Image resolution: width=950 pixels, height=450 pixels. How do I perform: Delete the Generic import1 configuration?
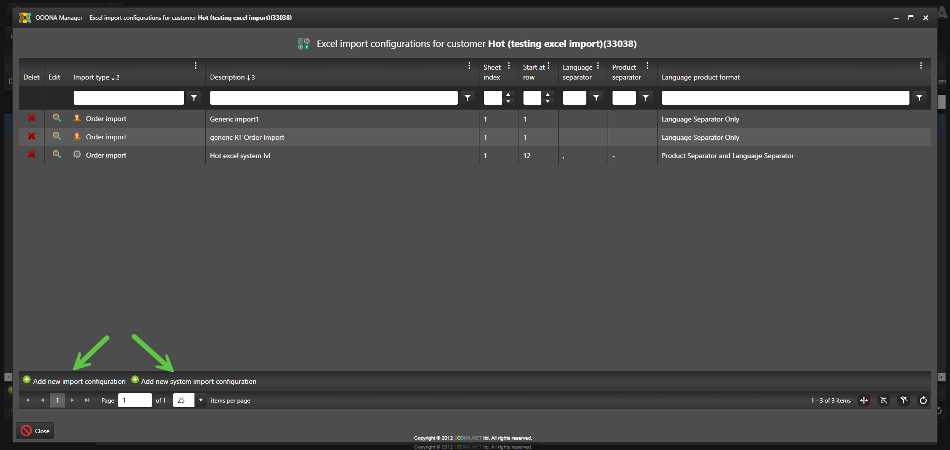point(32,118)
